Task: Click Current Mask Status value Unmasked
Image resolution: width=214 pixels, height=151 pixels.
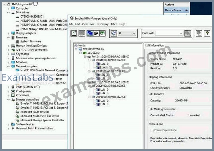Action: click(194, 115)
